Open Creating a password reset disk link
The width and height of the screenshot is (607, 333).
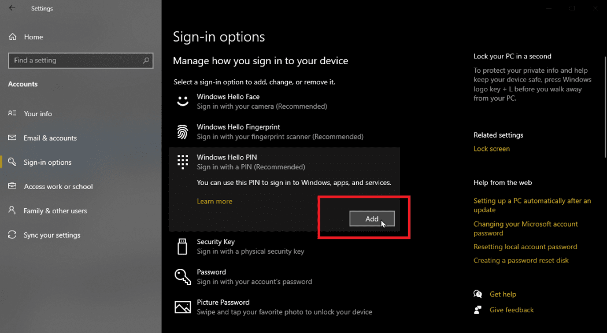point(521,260)
